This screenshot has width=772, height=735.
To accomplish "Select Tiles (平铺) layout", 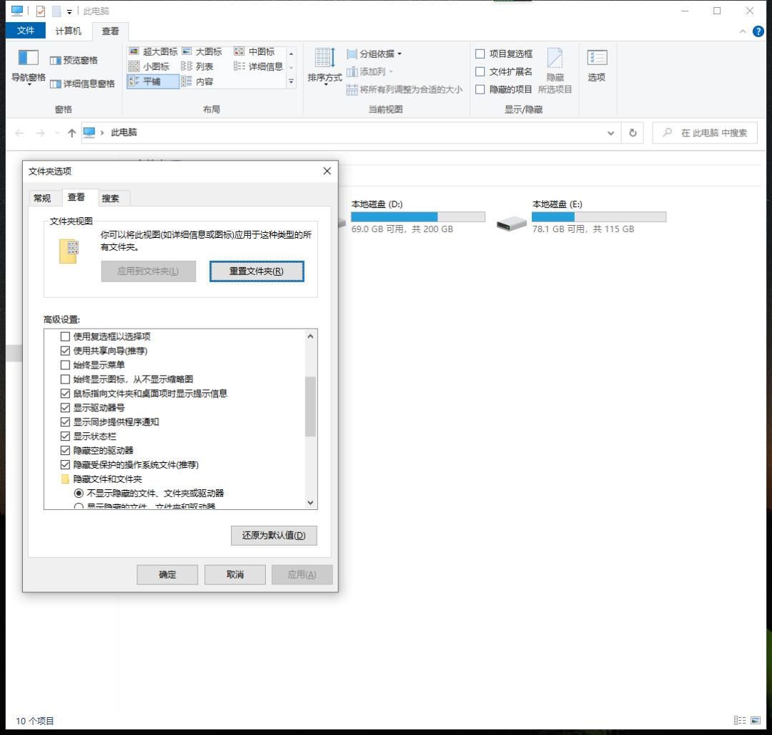I will (x=153, y=81).
